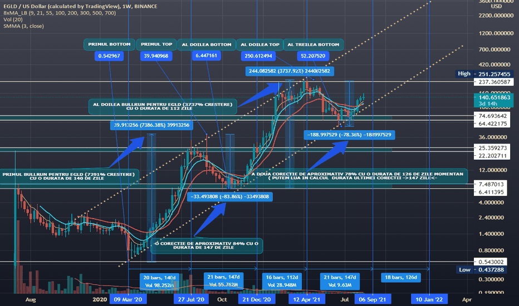The image size is (519, 306).
Task: Select the 52.207520 price label
Action: pos(313,56)
